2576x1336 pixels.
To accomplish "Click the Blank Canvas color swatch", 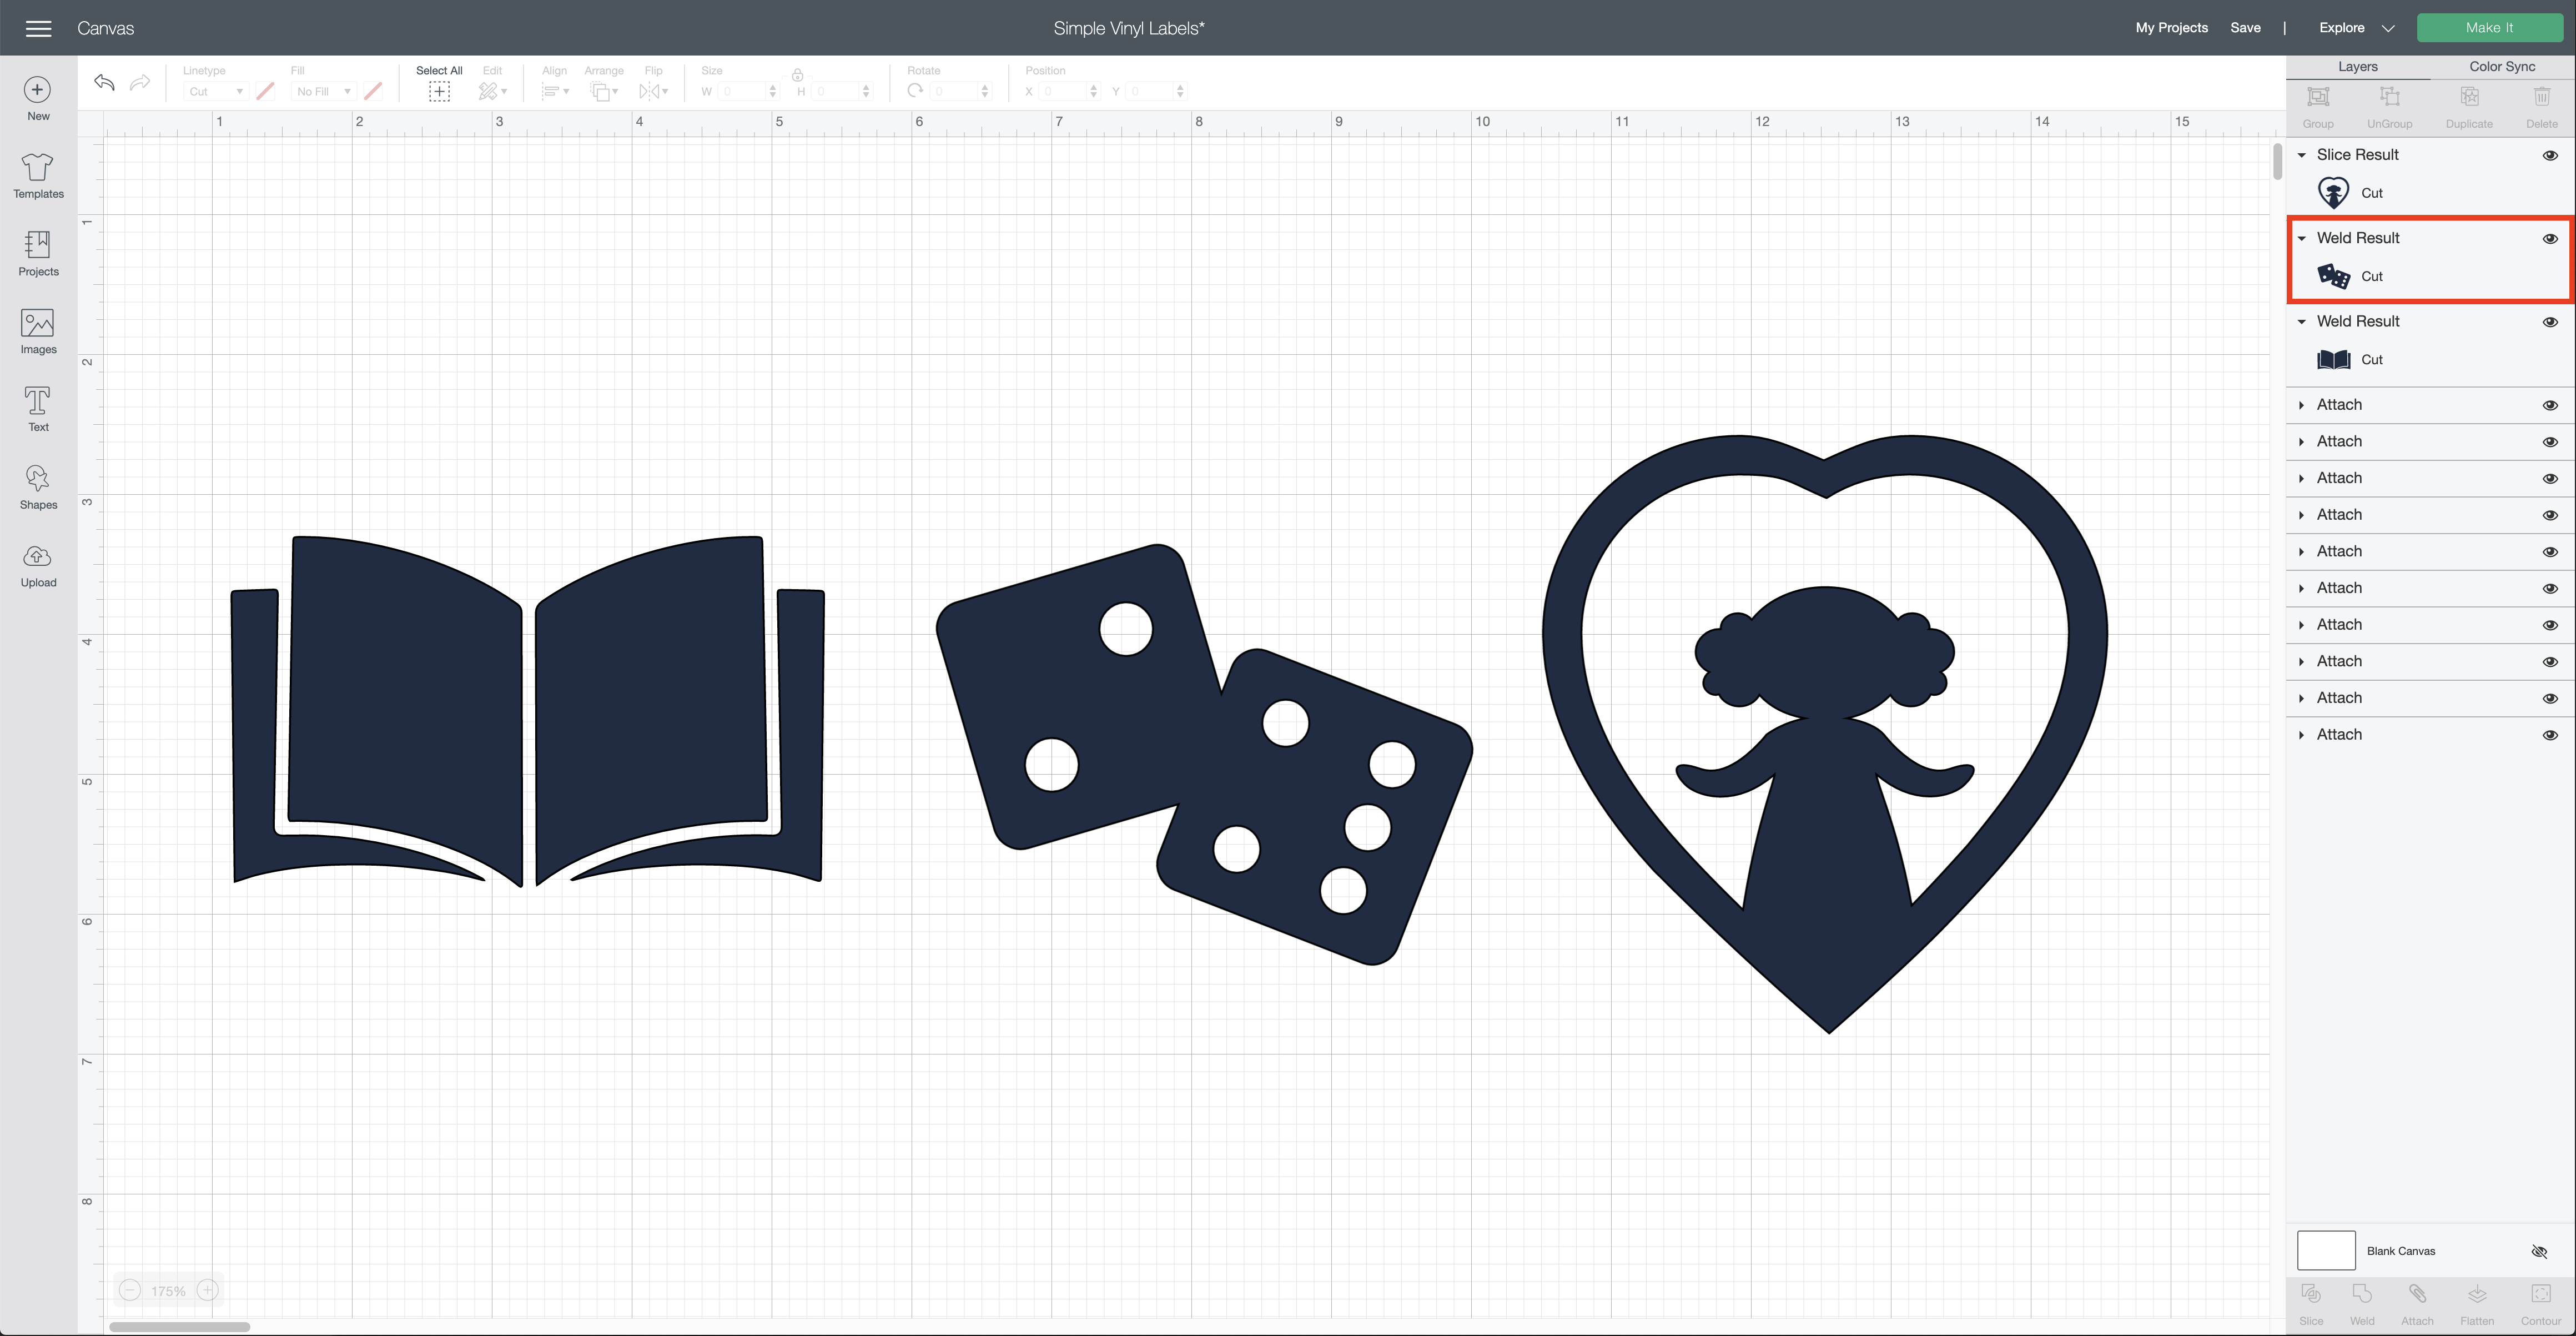I will [x=2325, y=1251].
